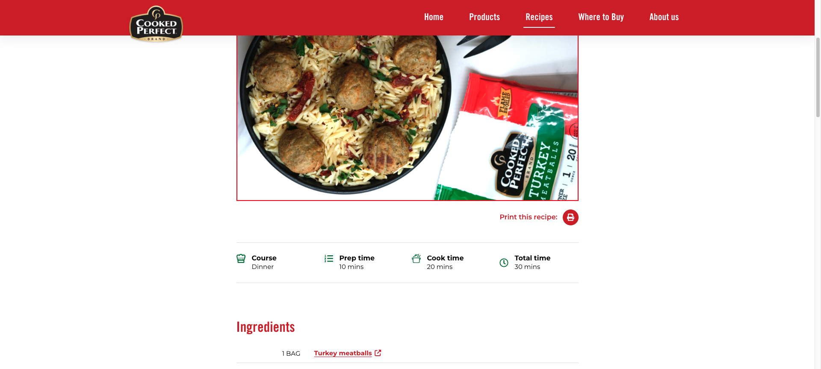821x369 pixels.
Task: Open the Home menu item
Action: click(434, 17)
